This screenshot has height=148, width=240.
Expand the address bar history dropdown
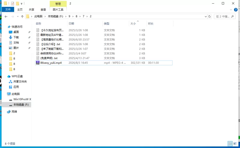[206, 17]
